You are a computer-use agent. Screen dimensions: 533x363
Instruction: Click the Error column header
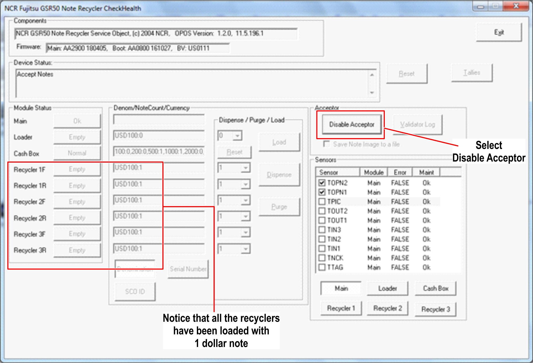[x=400, y=172]
